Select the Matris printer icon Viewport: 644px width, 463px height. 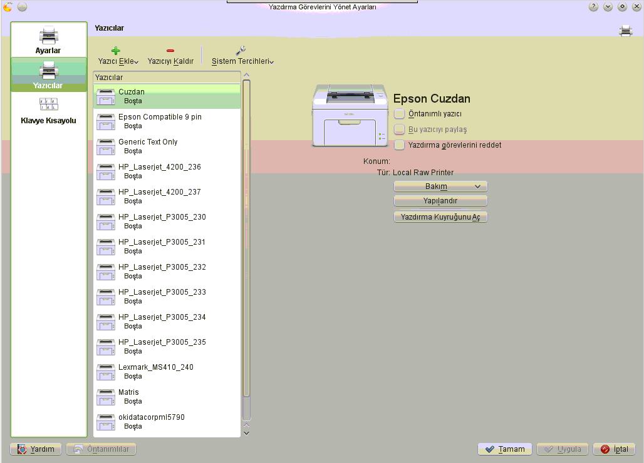pos(105,397)
